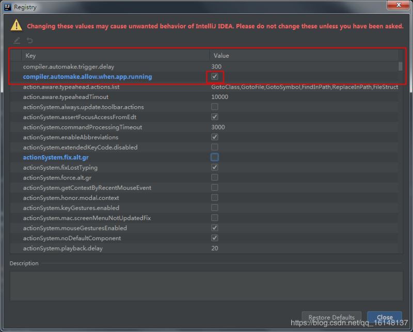Select actionSystem.always.update.toolbar.actions key
Screen dimensions: 413x332
tap(84, 107)
